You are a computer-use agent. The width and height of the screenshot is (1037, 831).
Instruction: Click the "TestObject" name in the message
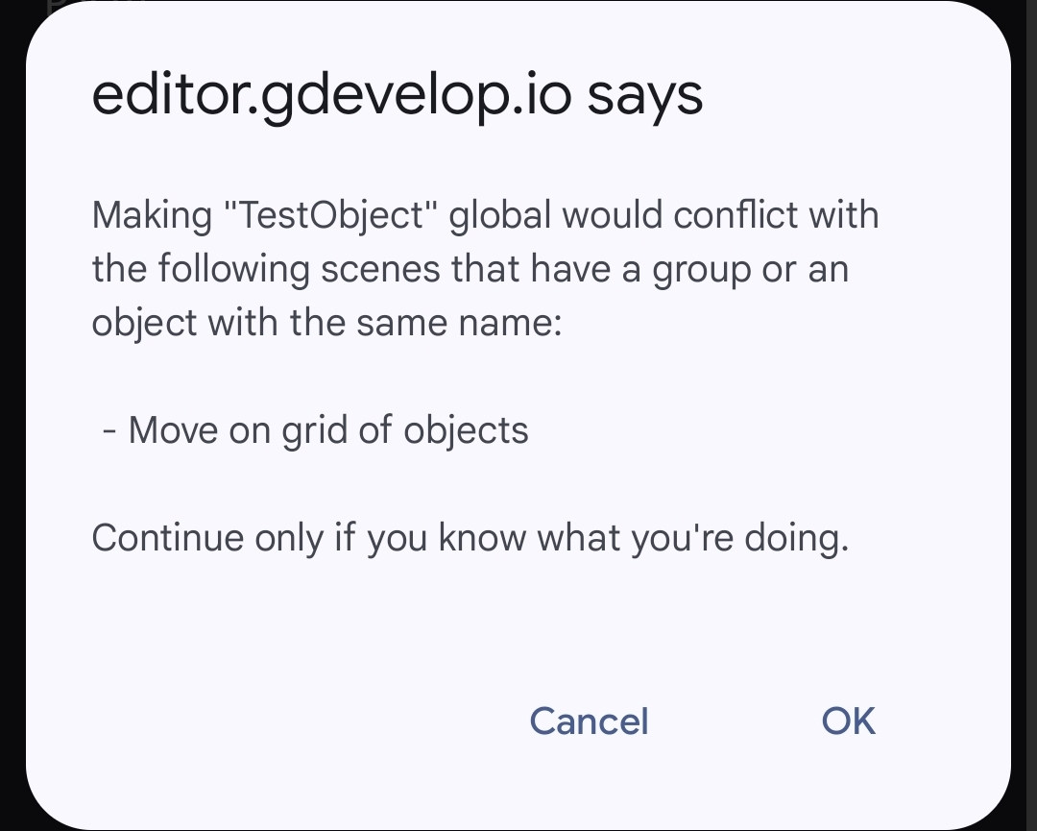click(x=333, y=214)
